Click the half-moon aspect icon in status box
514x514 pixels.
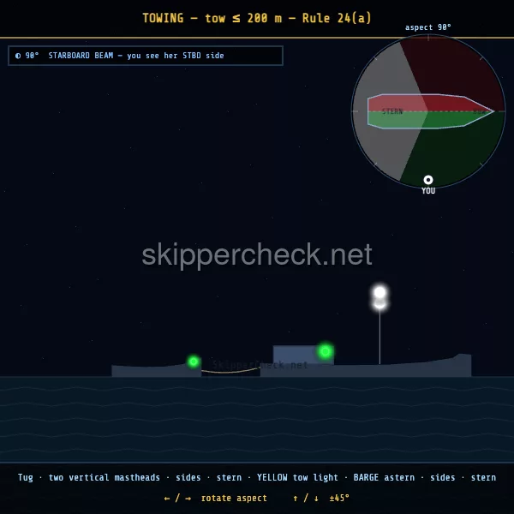click(x=18, y=56)
